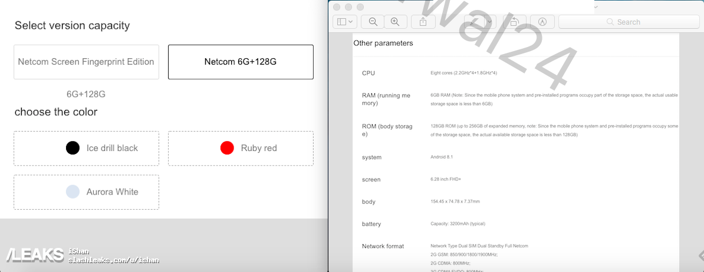Select the 'Eight cores (2.2GHz*4+1.8GHz*4)' value
704x272 pixels.
point(464,73)
